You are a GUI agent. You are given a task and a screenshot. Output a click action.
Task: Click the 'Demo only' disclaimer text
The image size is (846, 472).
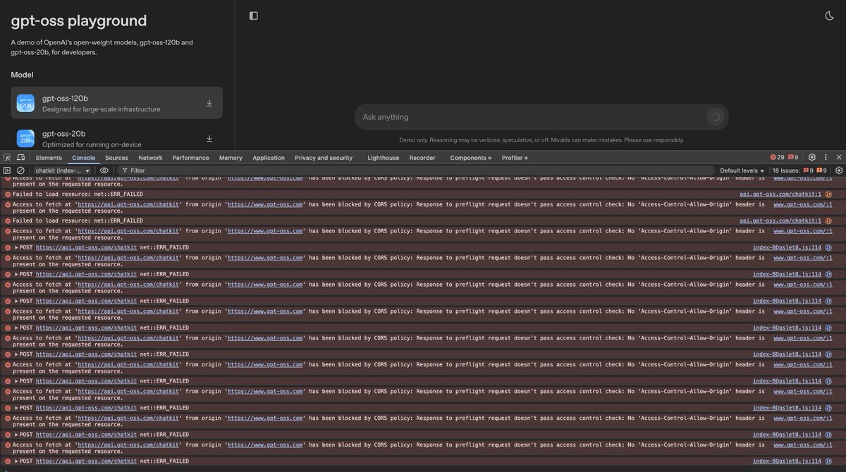tap(541, 139)
